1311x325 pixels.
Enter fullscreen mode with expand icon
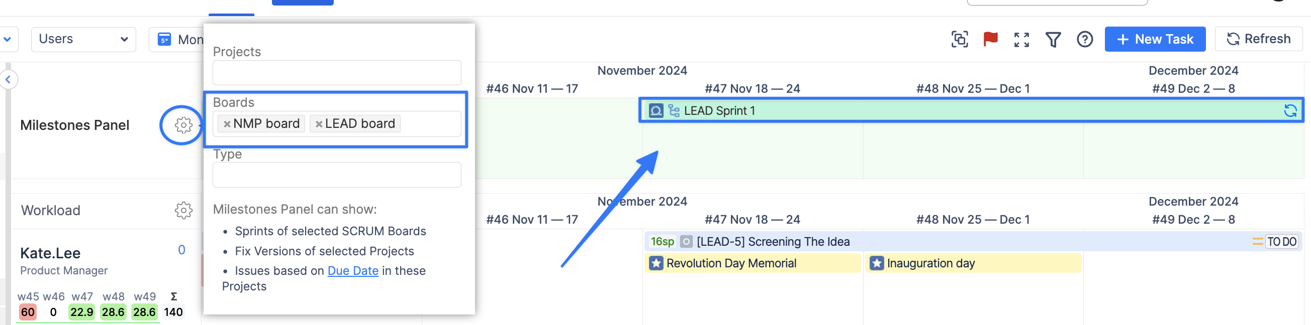click(1021, 39)
